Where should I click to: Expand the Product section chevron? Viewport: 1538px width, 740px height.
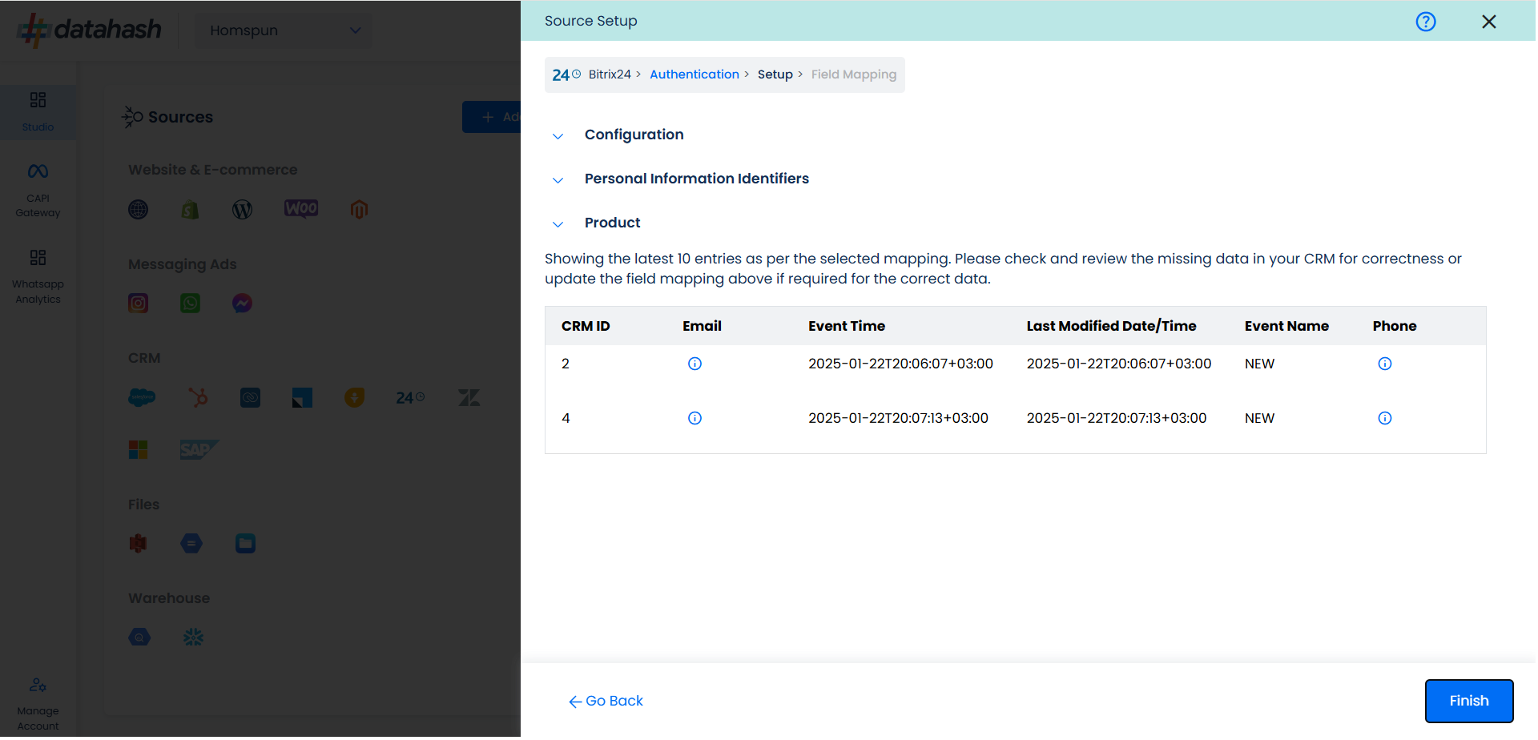point(558,224)
